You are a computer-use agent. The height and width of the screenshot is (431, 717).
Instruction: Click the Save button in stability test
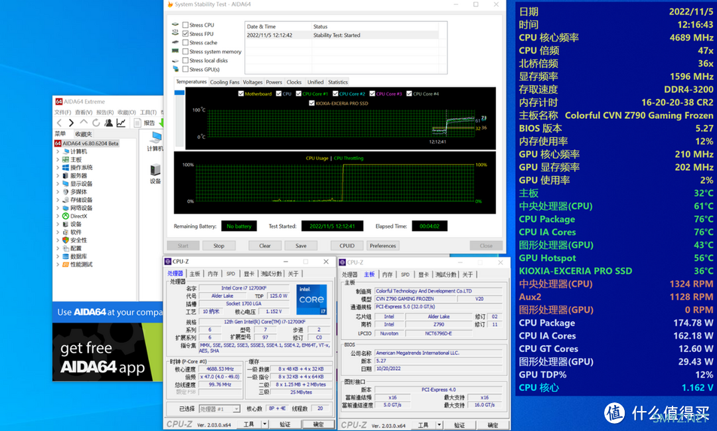tap(301, 246)
